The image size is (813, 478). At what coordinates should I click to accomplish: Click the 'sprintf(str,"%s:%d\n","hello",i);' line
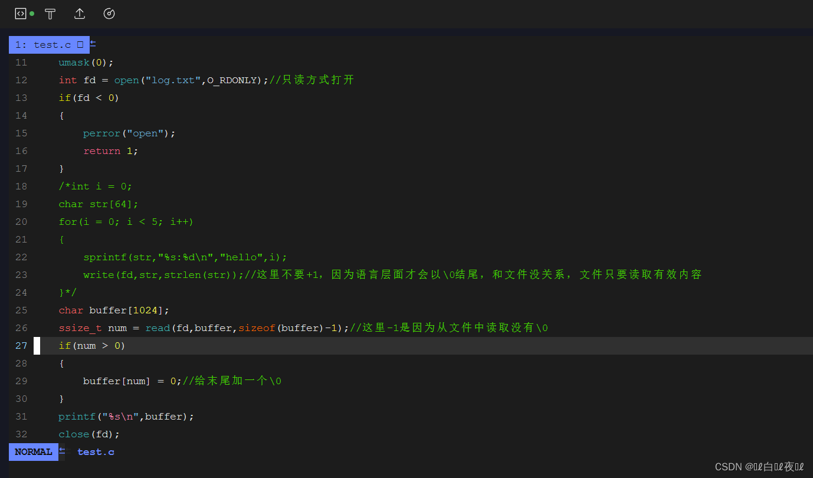pyautogui.click(x=185, y=257)
